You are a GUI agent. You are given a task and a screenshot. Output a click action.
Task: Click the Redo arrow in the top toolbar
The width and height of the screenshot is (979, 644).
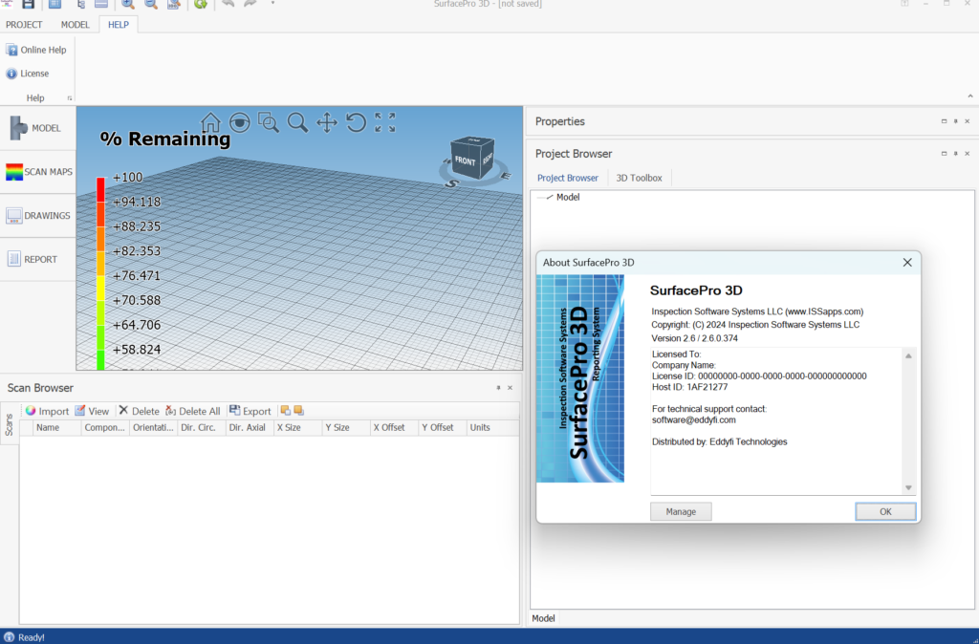[x=250, y=4]
